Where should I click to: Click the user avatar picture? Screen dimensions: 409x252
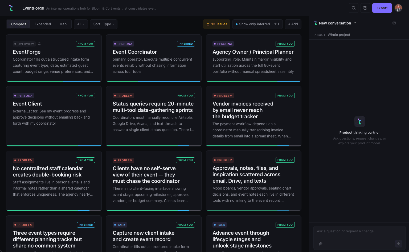[398, 8]
